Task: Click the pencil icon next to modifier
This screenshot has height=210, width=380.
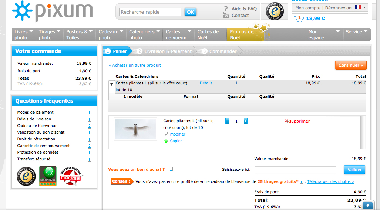Action: coord(166,134)
